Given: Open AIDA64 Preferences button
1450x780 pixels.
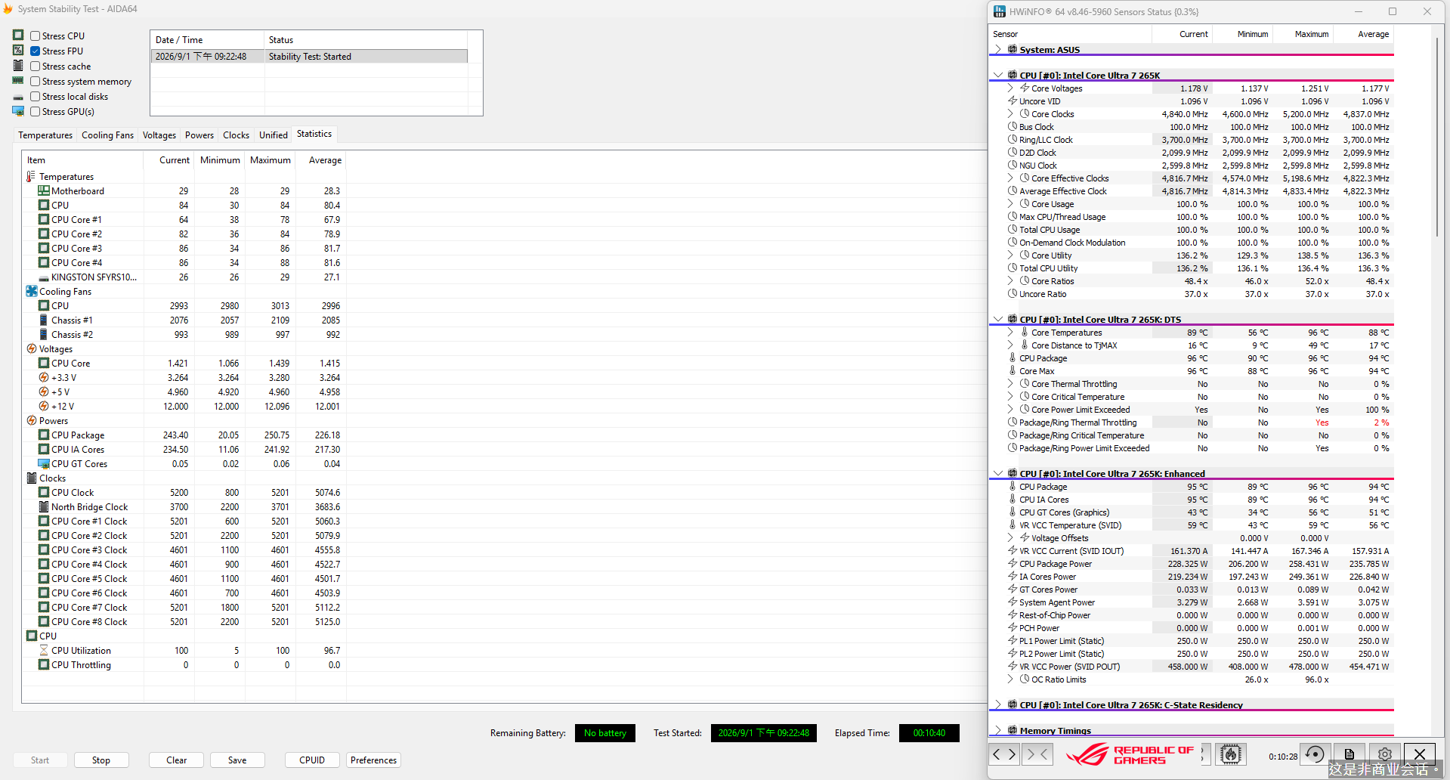Looking at the screenshot, I should pyautogui.click(x=373, y=760).
